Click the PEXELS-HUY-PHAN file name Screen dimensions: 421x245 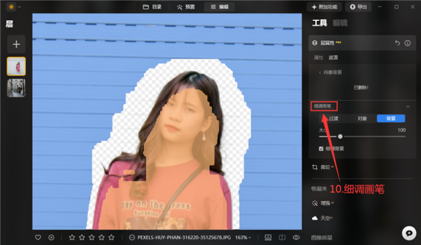(184, 238)
